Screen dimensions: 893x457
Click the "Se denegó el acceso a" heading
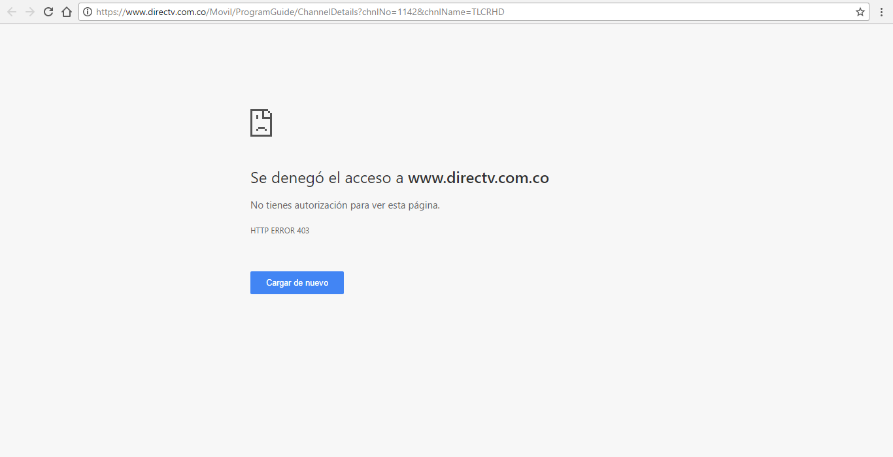327,178
